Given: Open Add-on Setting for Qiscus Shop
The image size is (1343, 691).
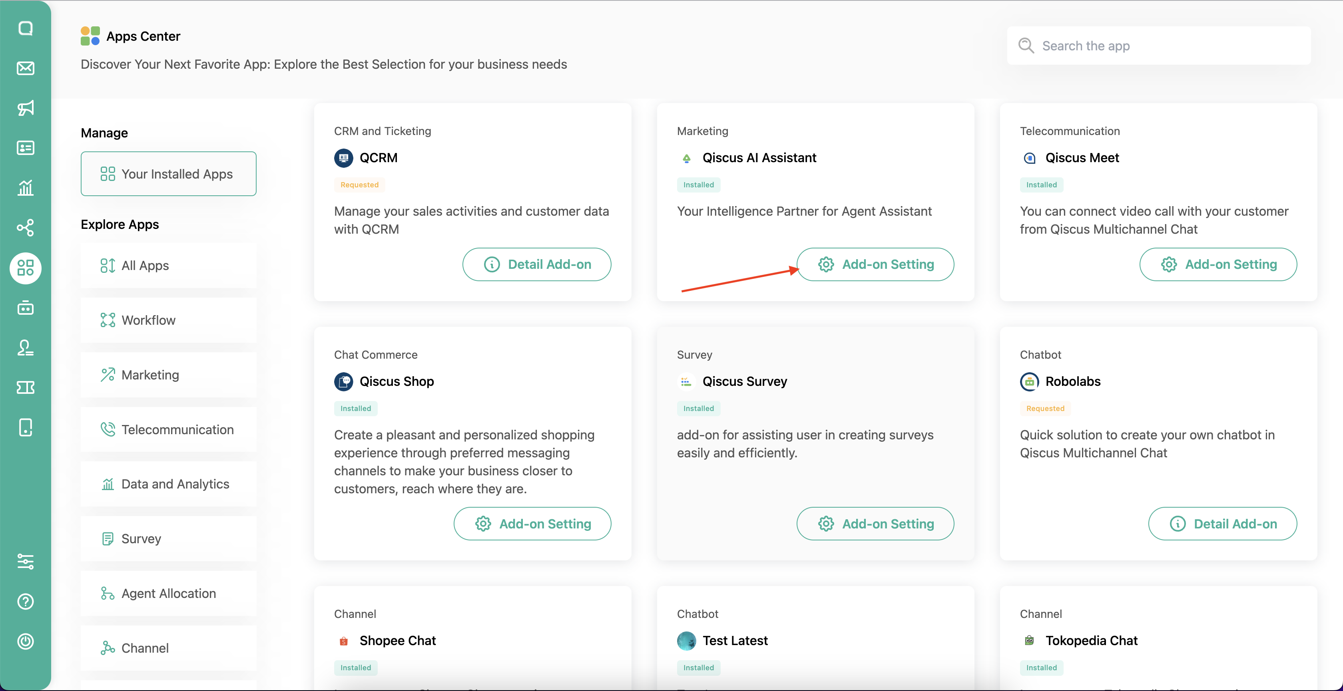Looking at the screenshot, I should click(x=532, y=524).
